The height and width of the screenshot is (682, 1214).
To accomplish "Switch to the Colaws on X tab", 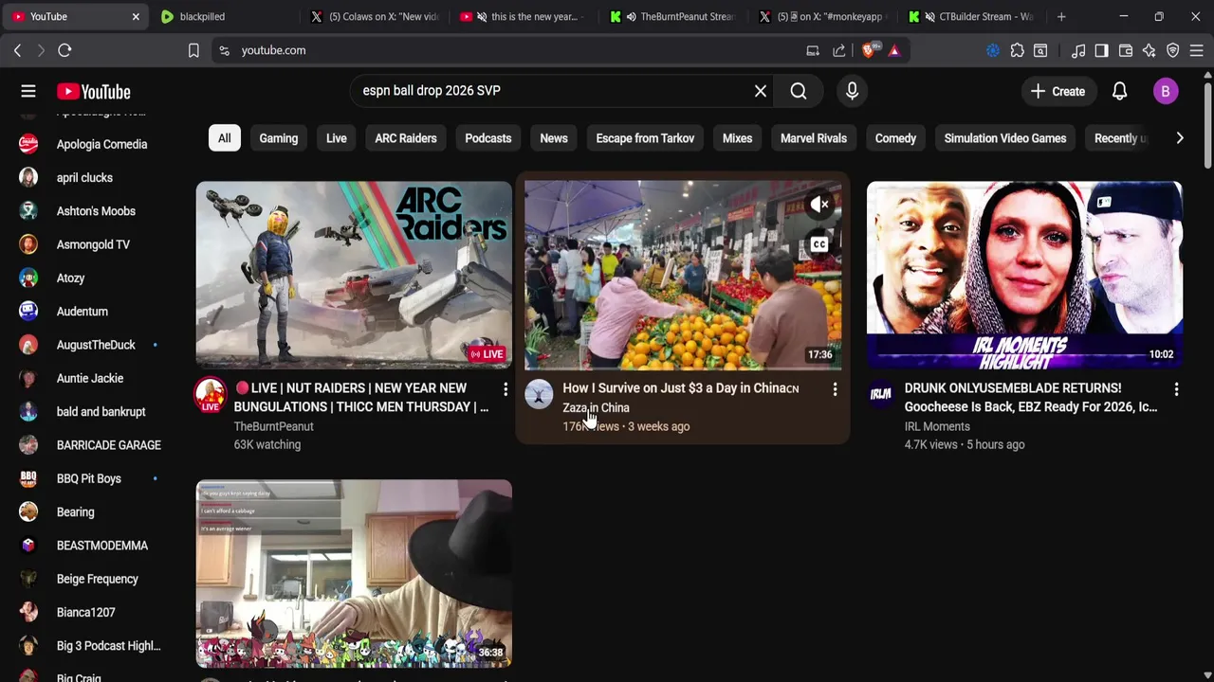I will [x=375, y=16].
